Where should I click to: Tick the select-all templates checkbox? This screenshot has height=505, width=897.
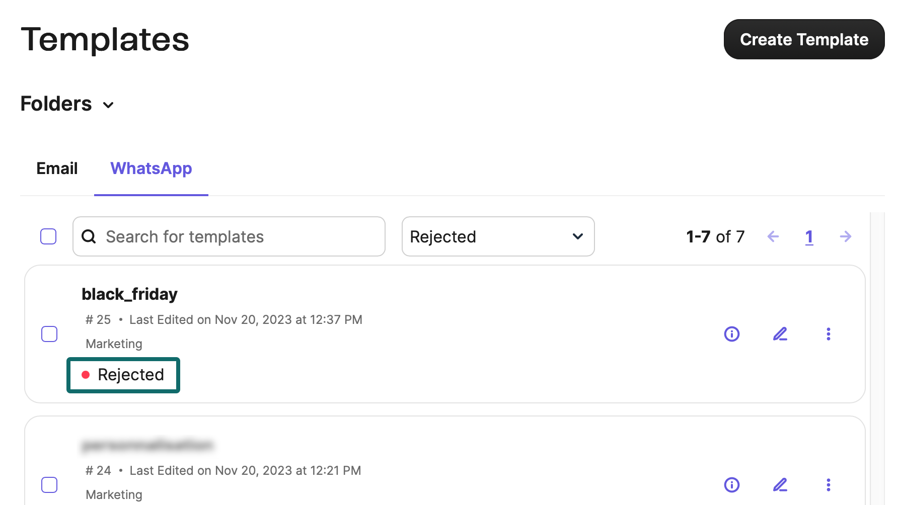coord(48,236)
